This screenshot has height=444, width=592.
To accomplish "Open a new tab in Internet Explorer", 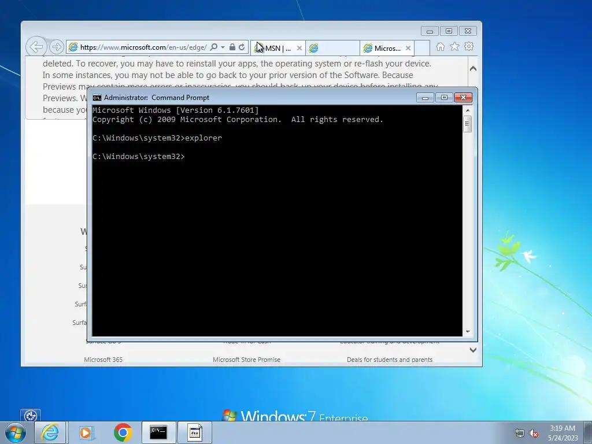I will pyautogui.click(x=422, y=49).
